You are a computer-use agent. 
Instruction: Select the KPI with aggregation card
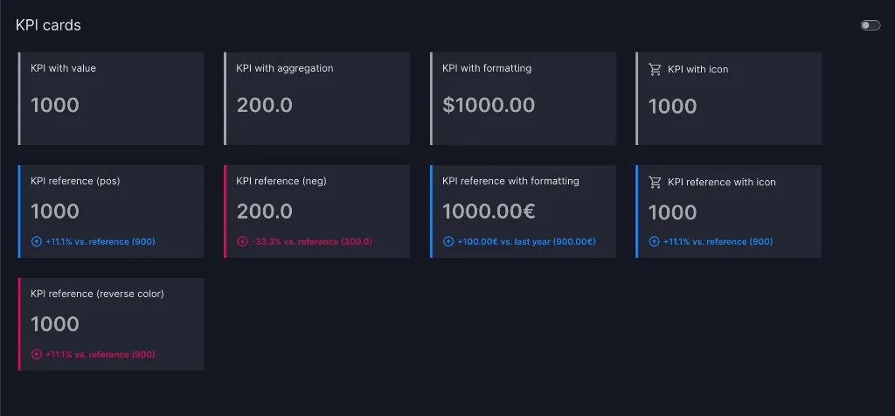[x=316, y=99]
